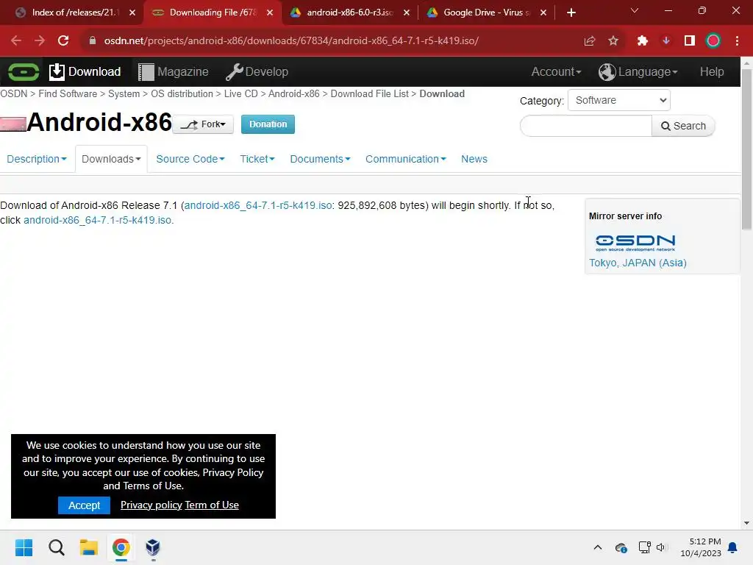Go to the Download File List breadcrumb

pos(370,93)
